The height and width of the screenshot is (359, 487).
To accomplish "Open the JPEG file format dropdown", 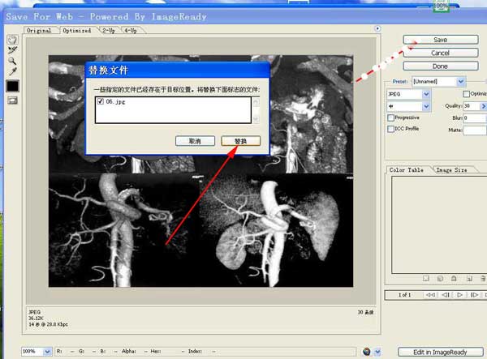I will [426, 94].
